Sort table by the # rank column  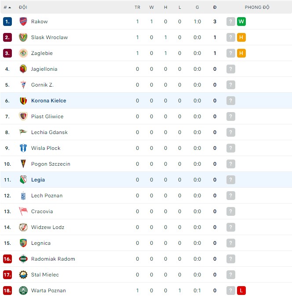[7, 7]
